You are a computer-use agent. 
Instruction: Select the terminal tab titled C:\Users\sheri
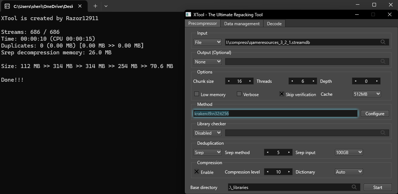click(43, 6)
